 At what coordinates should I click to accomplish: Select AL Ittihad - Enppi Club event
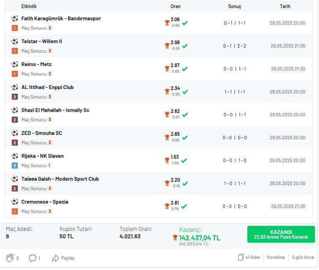pyautogui.click(x=47, y=87)
